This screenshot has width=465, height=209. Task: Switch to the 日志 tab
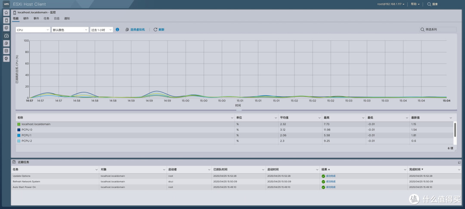(56, 18)
